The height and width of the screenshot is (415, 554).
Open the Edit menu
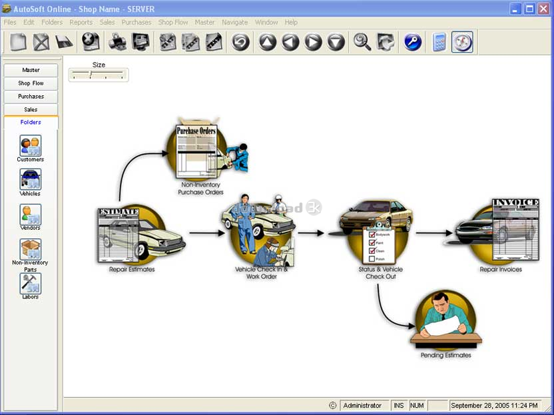[x=29, y=22]
